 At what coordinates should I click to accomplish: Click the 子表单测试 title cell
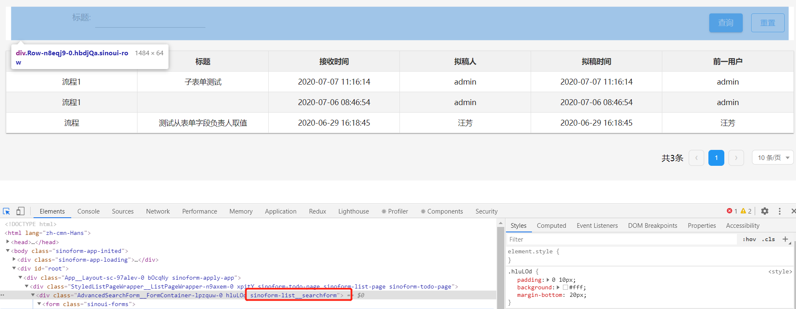[203, 82]
